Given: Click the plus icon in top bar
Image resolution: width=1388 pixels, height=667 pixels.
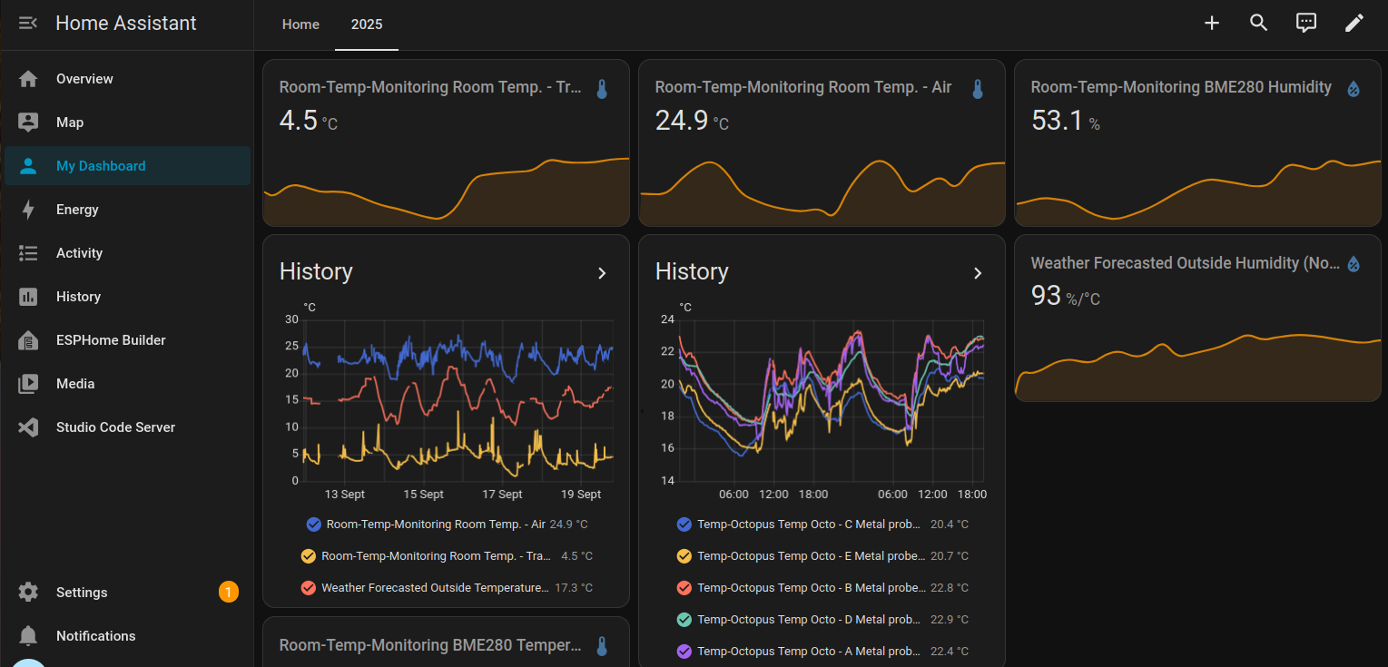Looking at the screenshot, I should [x=1212, y=24].
